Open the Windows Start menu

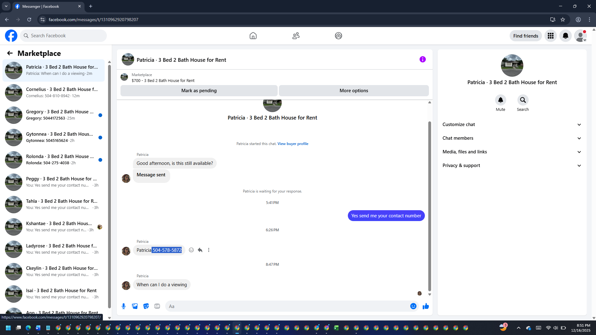click(8, 328)
